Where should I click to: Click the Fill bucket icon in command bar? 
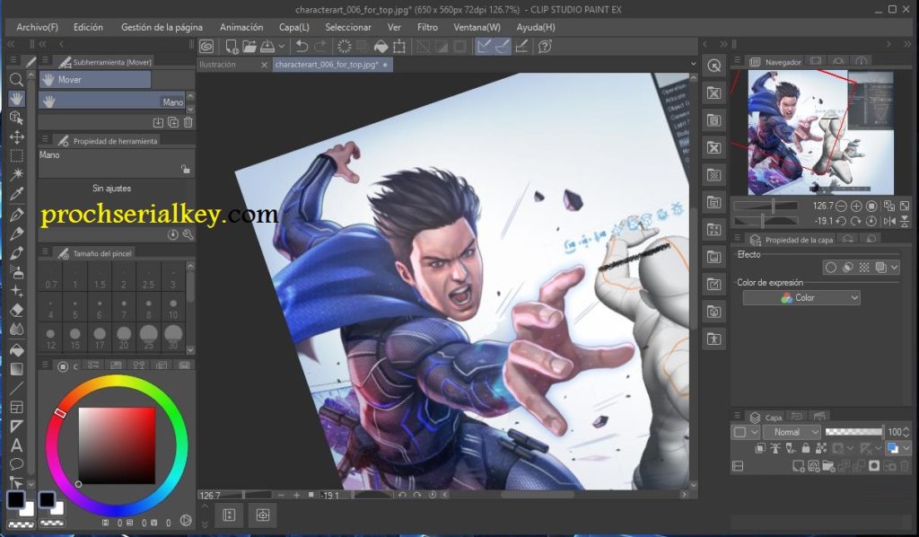click(x=381, y=47)
